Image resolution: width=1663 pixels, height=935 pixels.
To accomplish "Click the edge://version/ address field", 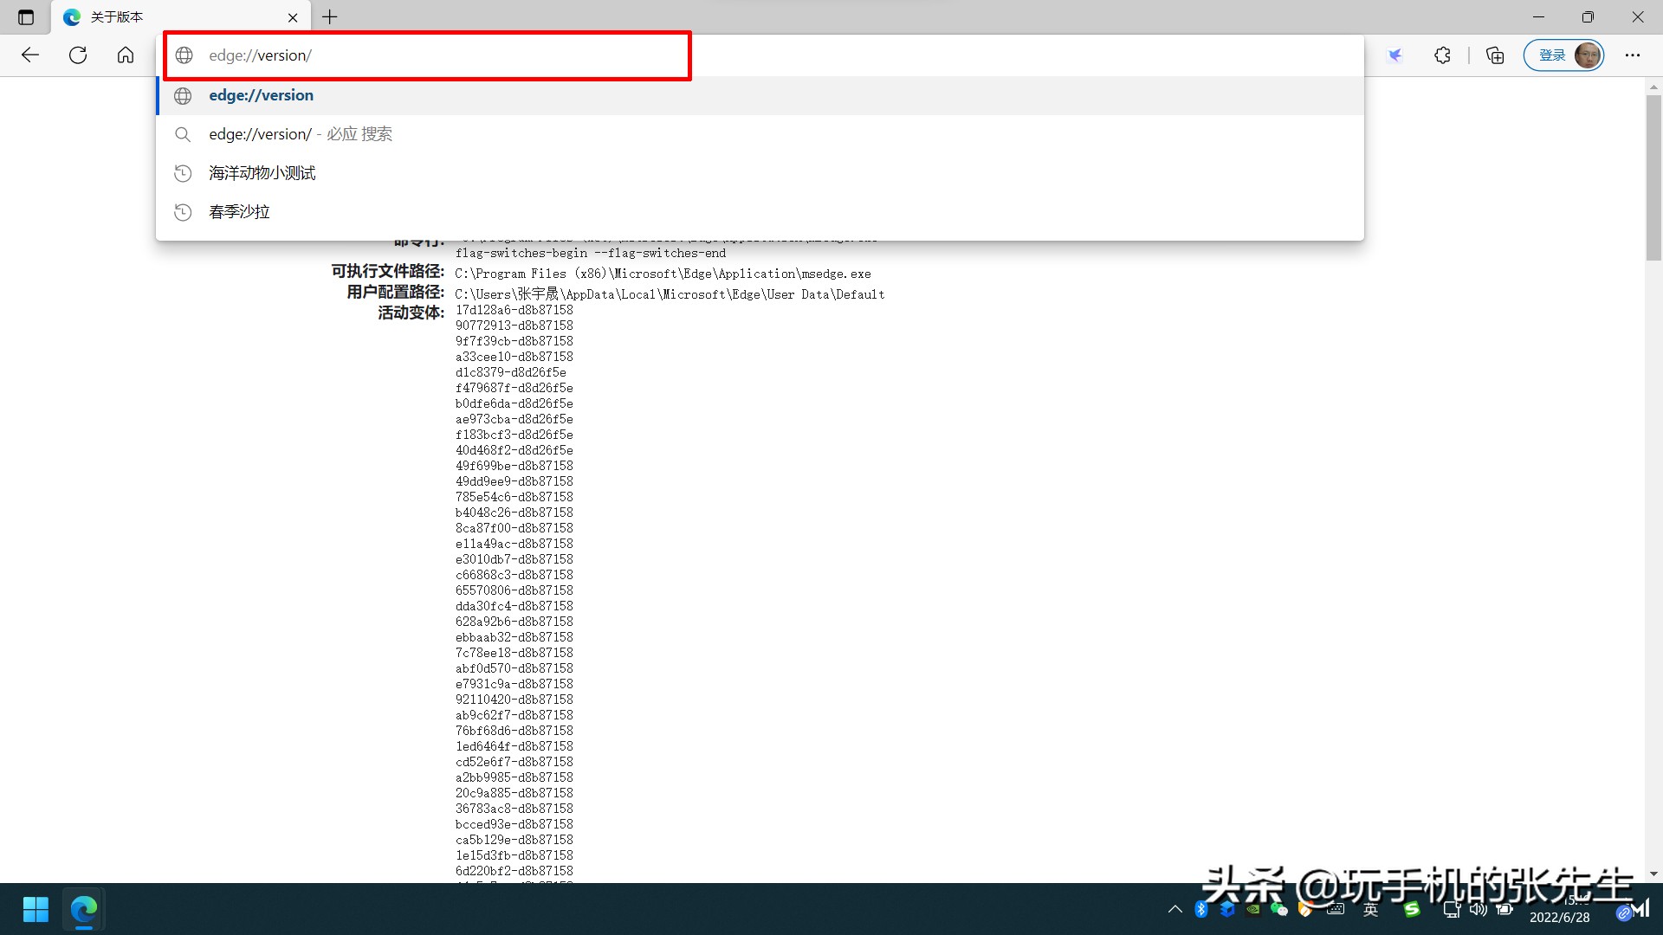I will [x=433, y=55].
